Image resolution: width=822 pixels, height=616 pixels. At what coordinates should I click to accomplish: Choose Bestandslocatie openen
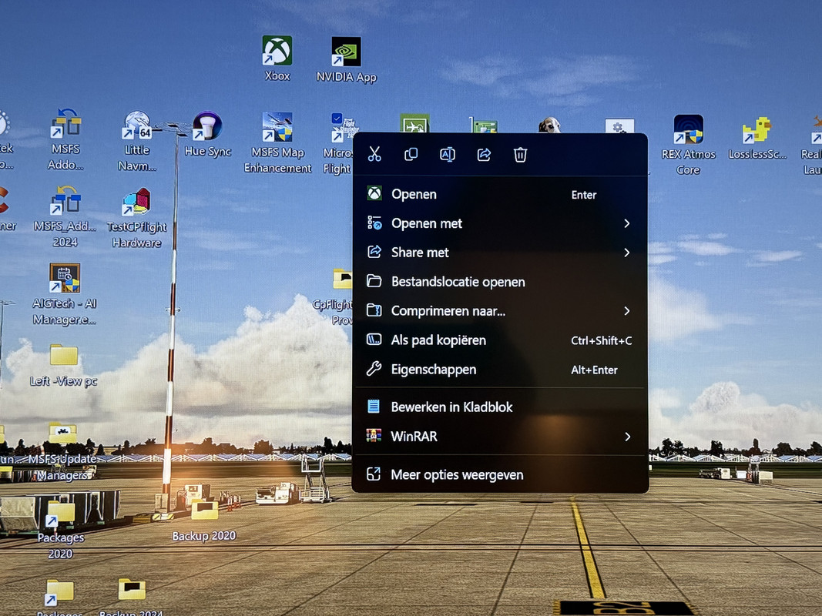(500, 282)
